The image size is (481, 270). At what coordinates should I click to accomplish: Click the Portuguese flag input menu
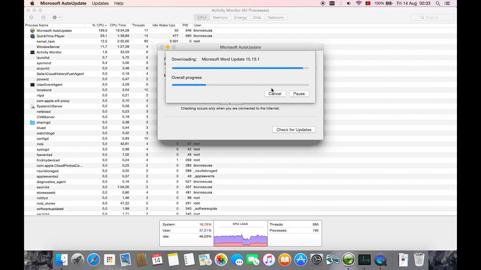coord(368,3)
